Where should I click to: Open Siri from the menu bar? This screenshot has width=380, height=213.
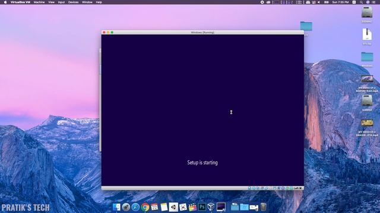368,2
